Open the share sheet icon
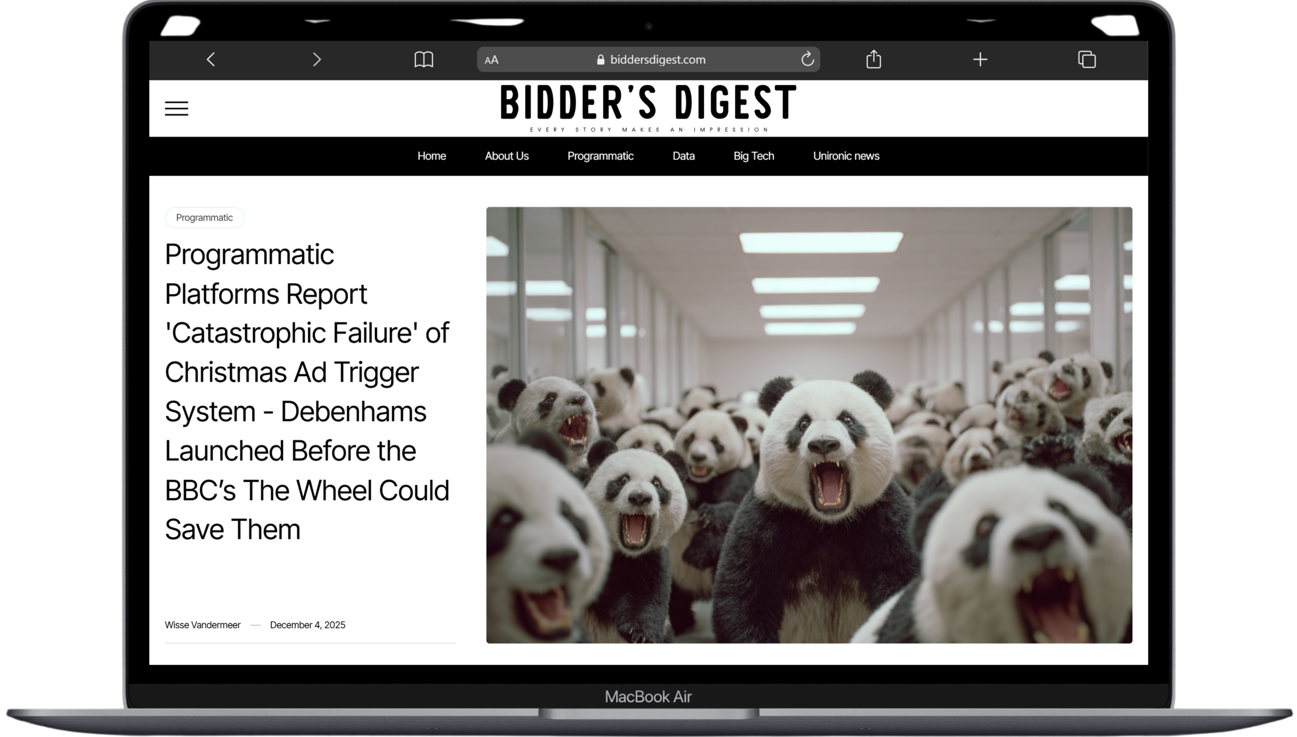This screenshot has height=737, width=1297. [873, 59]
